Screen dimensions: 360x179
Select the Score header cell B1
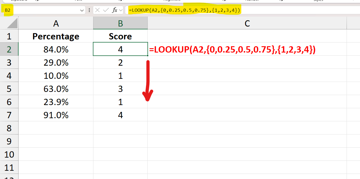coord(120,36)
